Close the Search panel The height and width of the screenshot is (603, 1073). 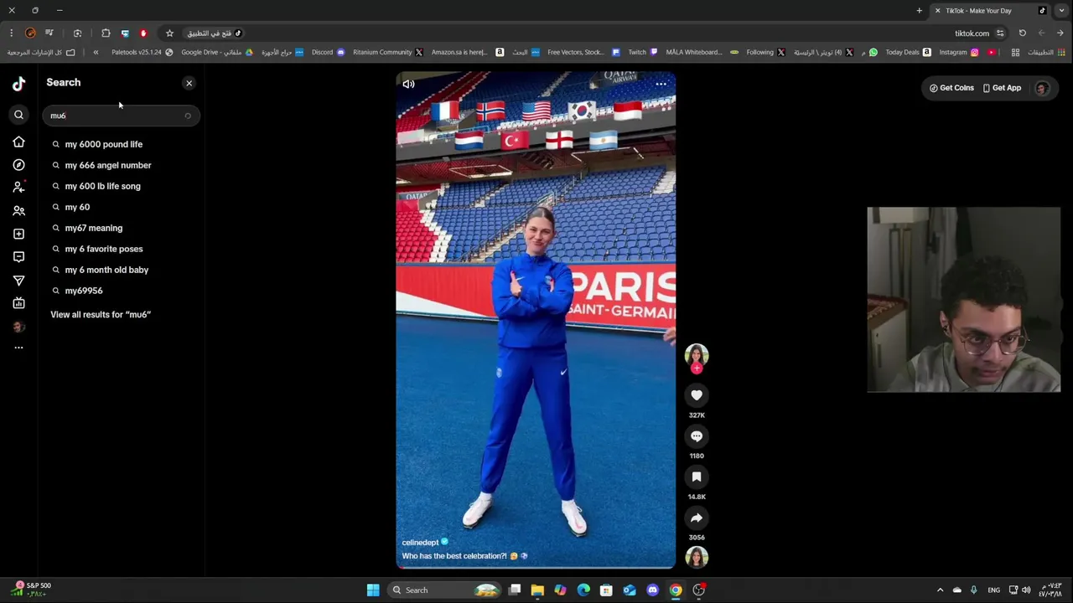(x=189, y=83)
